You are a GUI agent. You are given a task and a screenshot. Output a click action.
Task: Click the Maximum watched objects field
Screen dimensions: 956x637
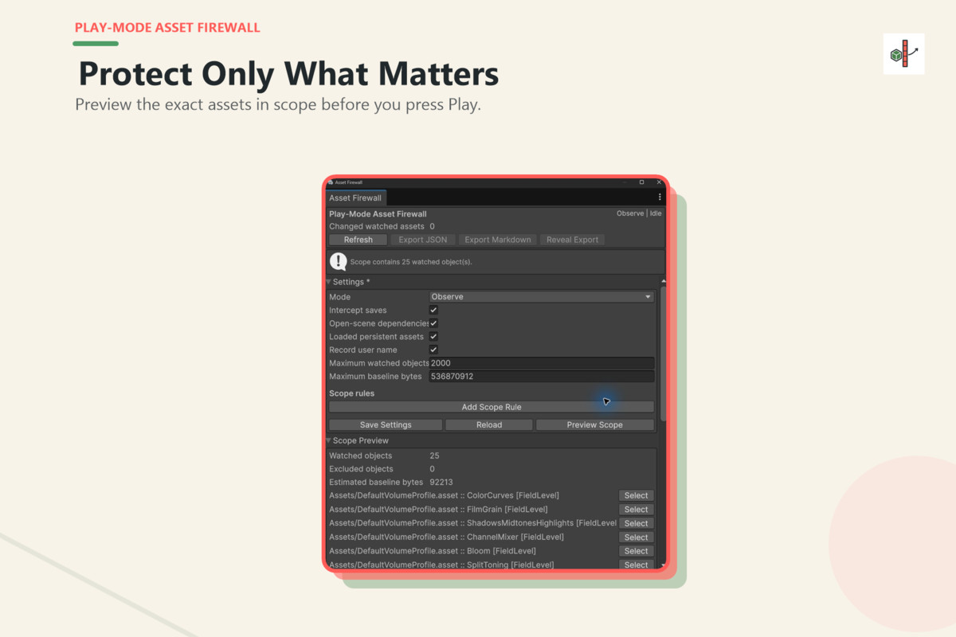tap(542, 363)
